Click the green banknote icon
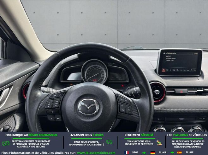 [6, 143]
